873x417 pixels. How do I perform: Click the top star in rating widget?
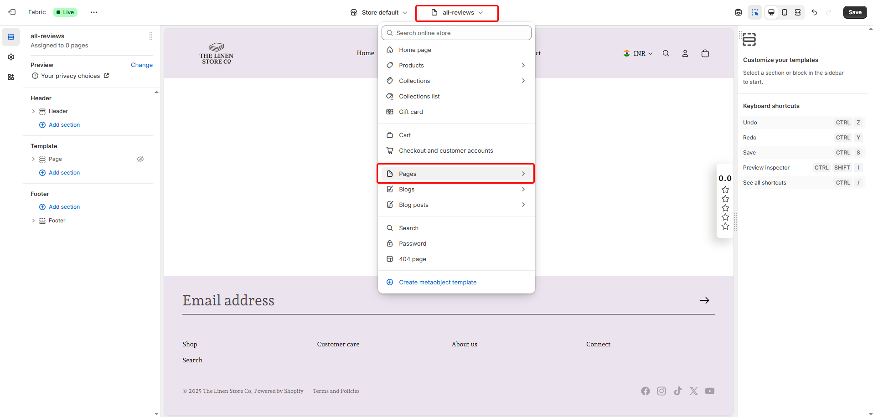pos(725,190)
